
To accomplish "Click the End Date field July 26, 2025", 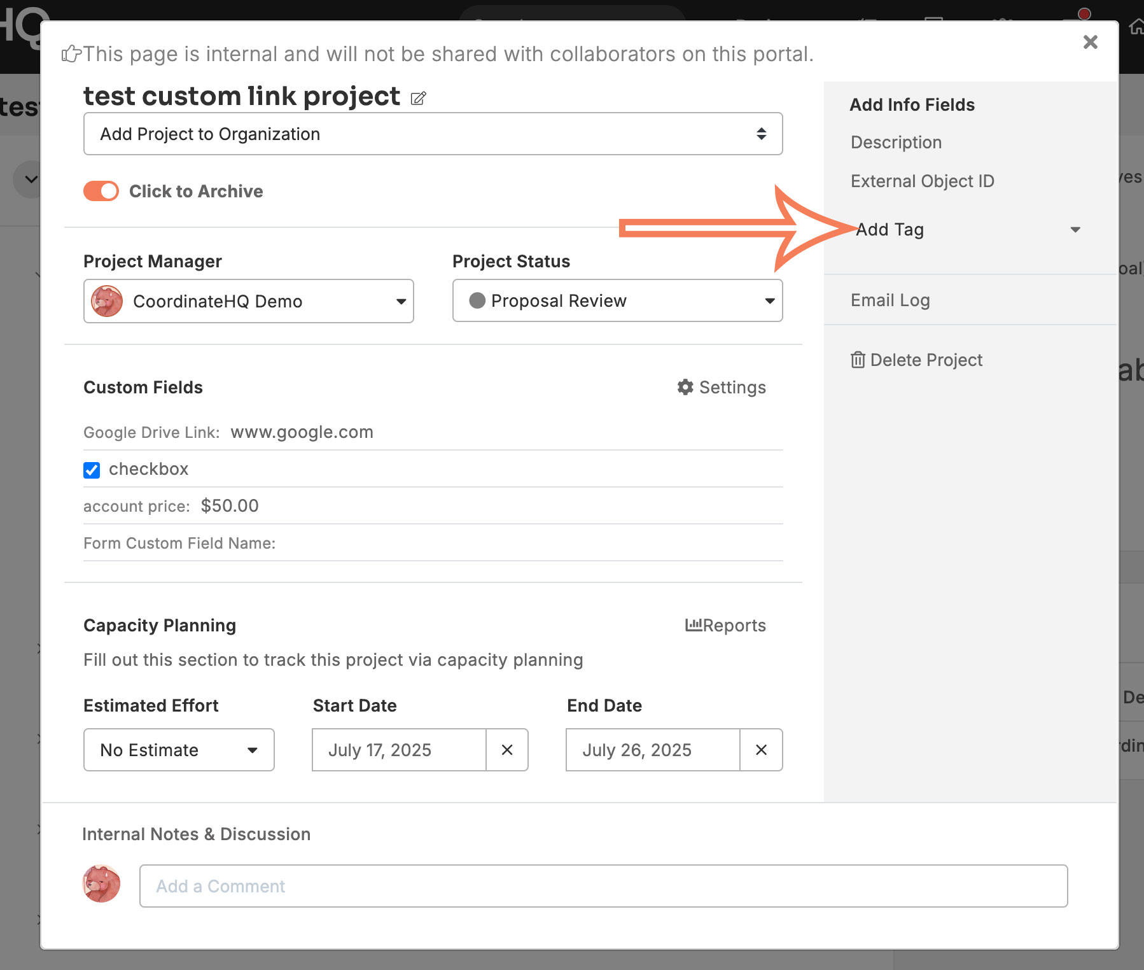I will (x=653, y=750).
